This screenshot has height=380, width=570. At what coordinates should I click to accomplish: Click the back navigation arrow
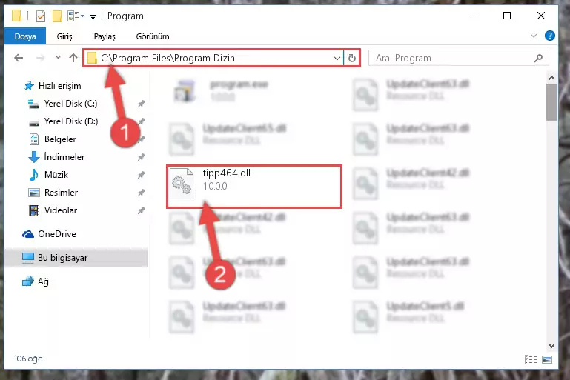[19, 58]
